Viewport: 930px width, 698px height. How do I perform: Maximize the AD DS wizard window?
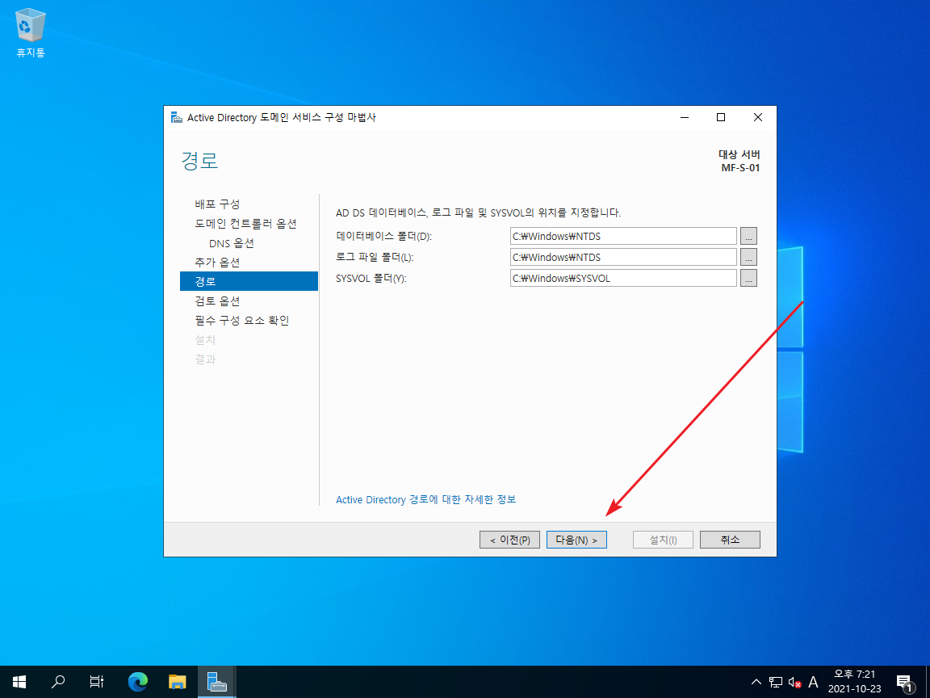point(721,117)
